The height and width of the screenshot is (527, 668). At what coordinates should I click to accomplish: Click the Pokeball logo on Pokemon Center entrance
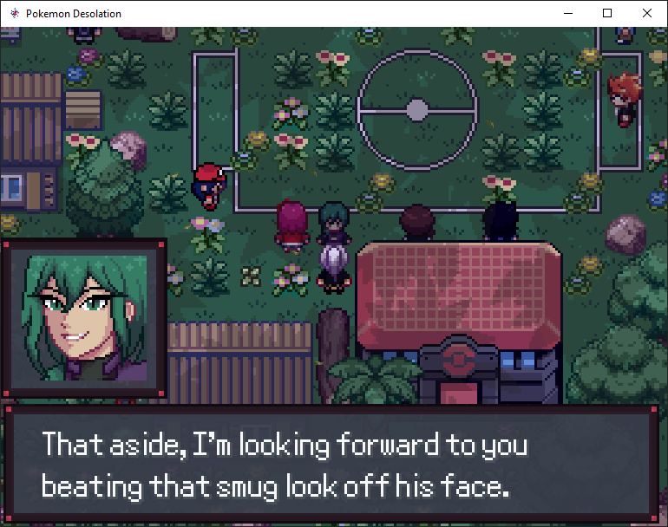pos(459,359)
